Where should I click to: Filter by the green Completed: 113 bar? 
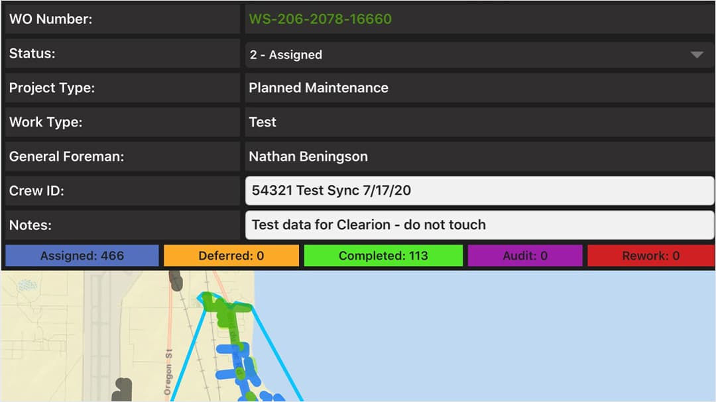pyautogui.click(x=383, y=256)
